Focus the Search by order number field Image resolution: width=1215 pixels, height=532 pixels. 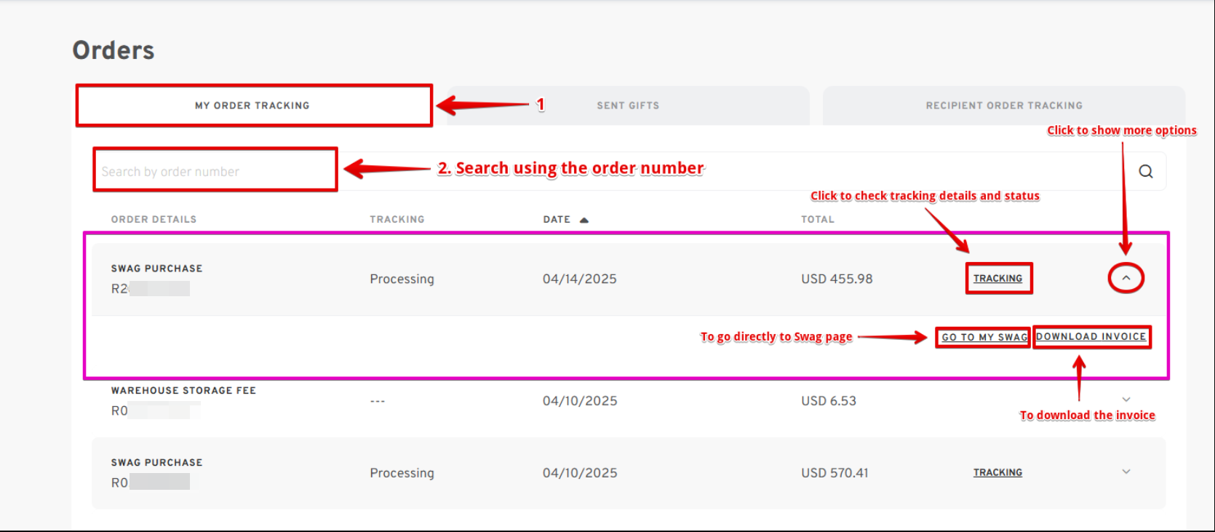pos(215,172)
